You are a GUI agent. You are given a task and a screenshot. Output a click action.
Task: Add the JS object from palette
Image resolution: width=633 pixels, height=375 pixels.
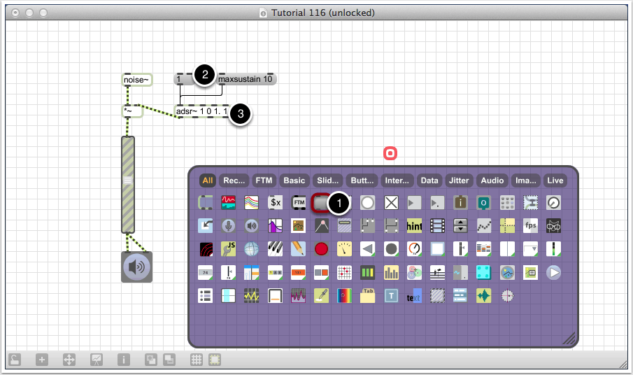pos(229,249)
